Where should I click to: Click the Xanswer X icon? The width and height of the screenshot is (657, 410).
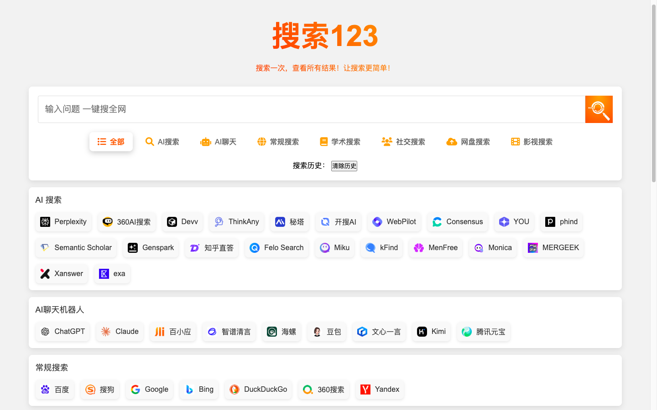click(x=45, y=274)
